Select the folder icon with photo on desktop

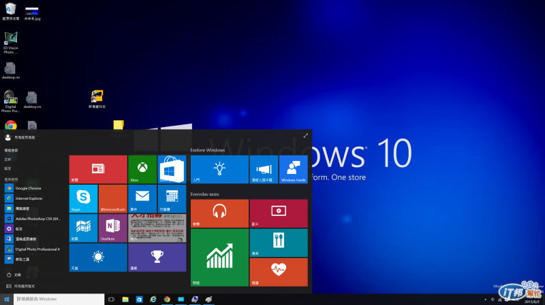97,99
